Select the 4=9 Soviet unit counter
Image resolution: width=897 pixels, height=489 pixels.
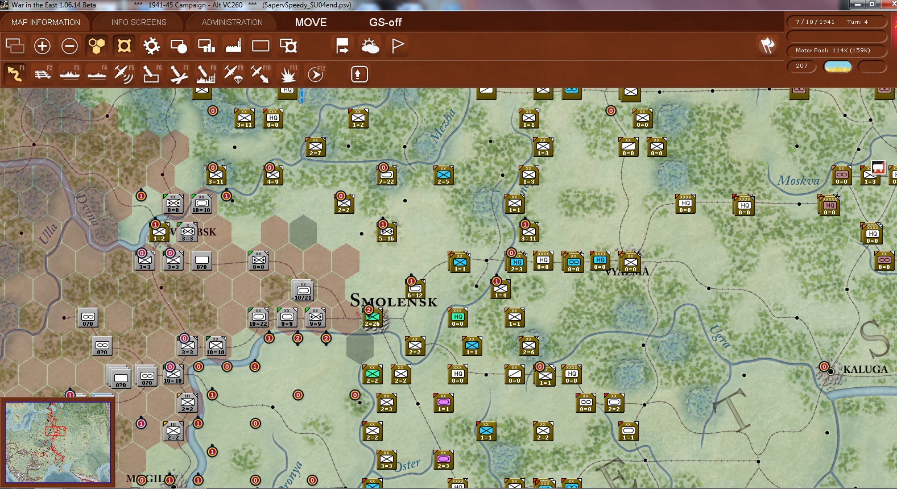pos(273,176)
